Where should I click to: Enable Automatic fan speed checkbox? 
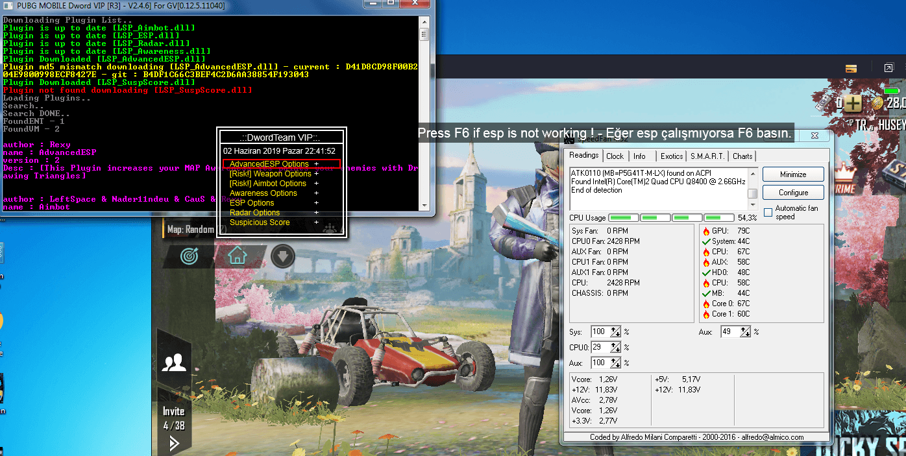pos(768,212)
